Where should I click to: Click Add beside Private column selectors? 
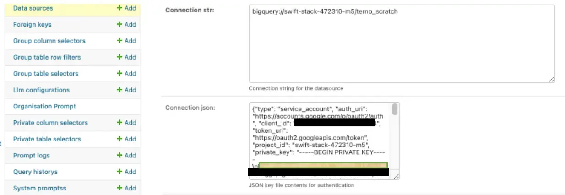tap(126, 123)
